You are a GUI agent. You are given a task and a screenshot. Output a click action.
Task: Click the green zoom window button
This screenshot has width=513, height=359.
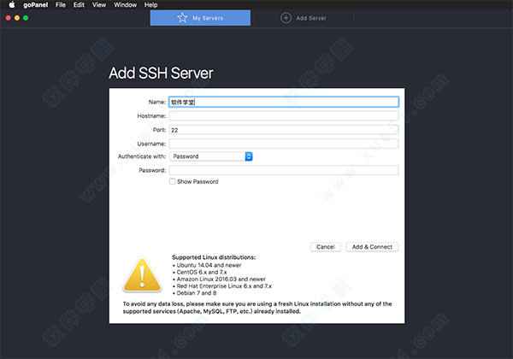tap(26, 18)
